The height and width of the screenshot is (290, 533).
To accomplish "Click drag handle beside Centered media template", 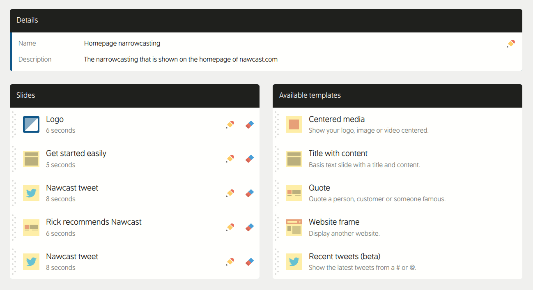I will (x=277, y=124).
